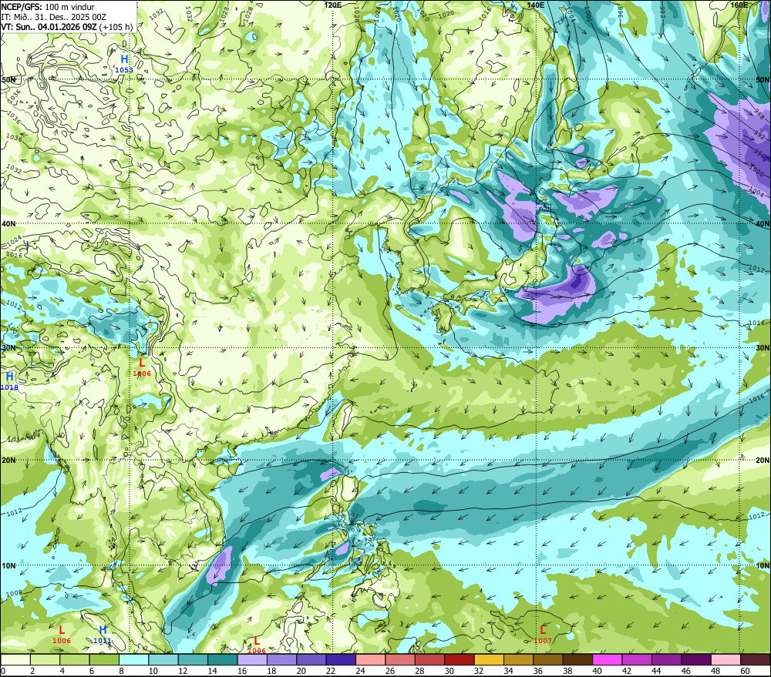Click the left-edge 20N latitude label
The image size is (771, 677).
tap(8, 461)
